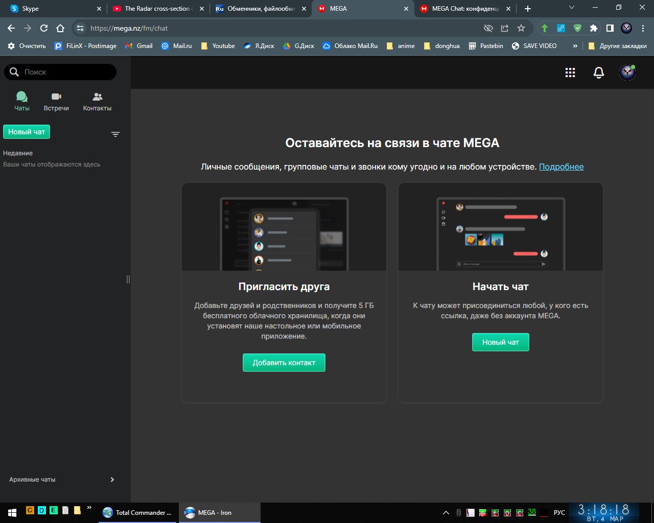
Task: Open the anime bookmark folder
Action: (401, 45)
